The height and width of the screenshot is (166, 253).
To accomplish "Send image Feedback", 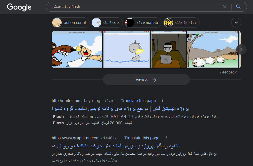I will 228,72.
